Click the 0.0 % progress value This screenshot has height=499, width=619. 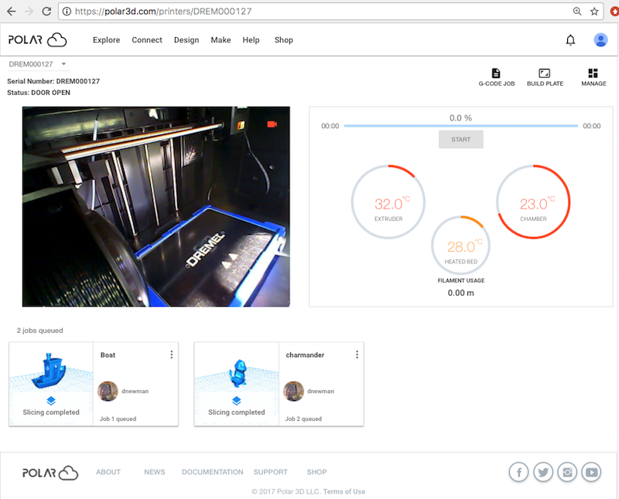(460, 118)
